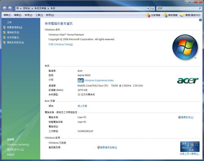Viewport: 204px width, 161px height.
Task: Click the control panel icon in address bar
Action: point(18,8)
